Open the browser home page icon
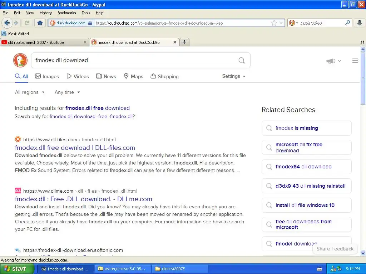Image resolution: width=366 pixels, height=274 pixels. [x=40, y=23]
